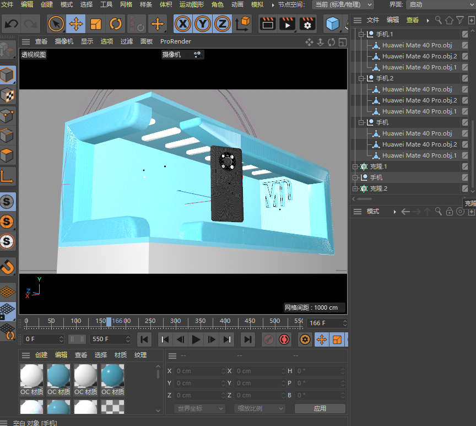The image size is (476, 426).
Task: Click the search icon in object manager
Action: 439,20
